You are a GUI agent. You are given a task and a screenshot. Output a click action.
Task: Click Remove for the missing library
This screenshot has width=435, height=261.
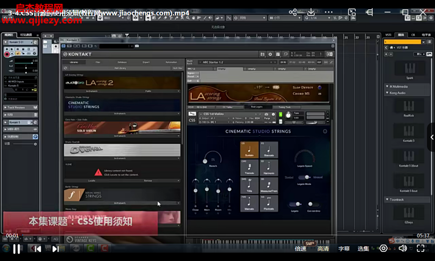[x=148, y=181]
